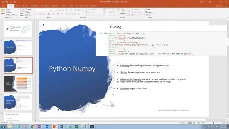Switch to the Slide Show tab

pyautogui.click(x=55, y=6)
